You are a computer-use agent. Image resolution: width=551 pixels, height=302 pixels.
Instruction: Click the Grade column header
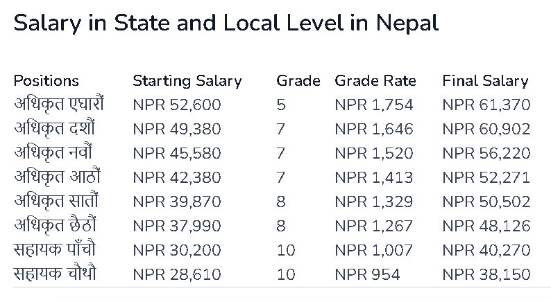pyautogui.click(x=298, y=81)
